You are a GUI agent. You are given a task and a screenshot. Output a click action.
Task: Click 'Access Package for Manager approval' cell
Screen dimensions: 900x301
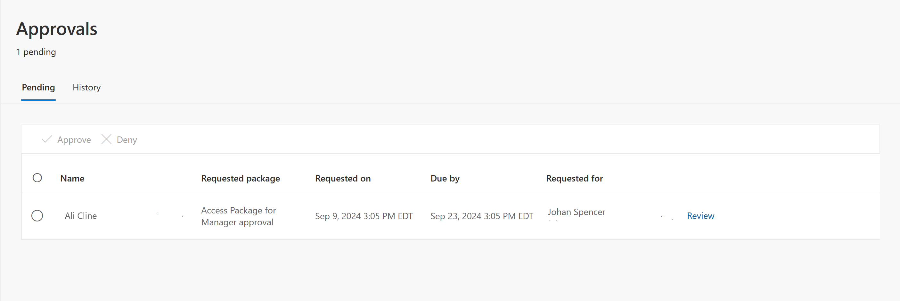(x=238, y=216)
